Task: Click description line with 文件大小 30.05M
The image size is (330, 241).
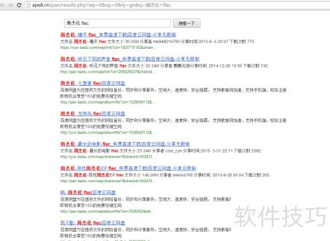Action: [158, 42]
